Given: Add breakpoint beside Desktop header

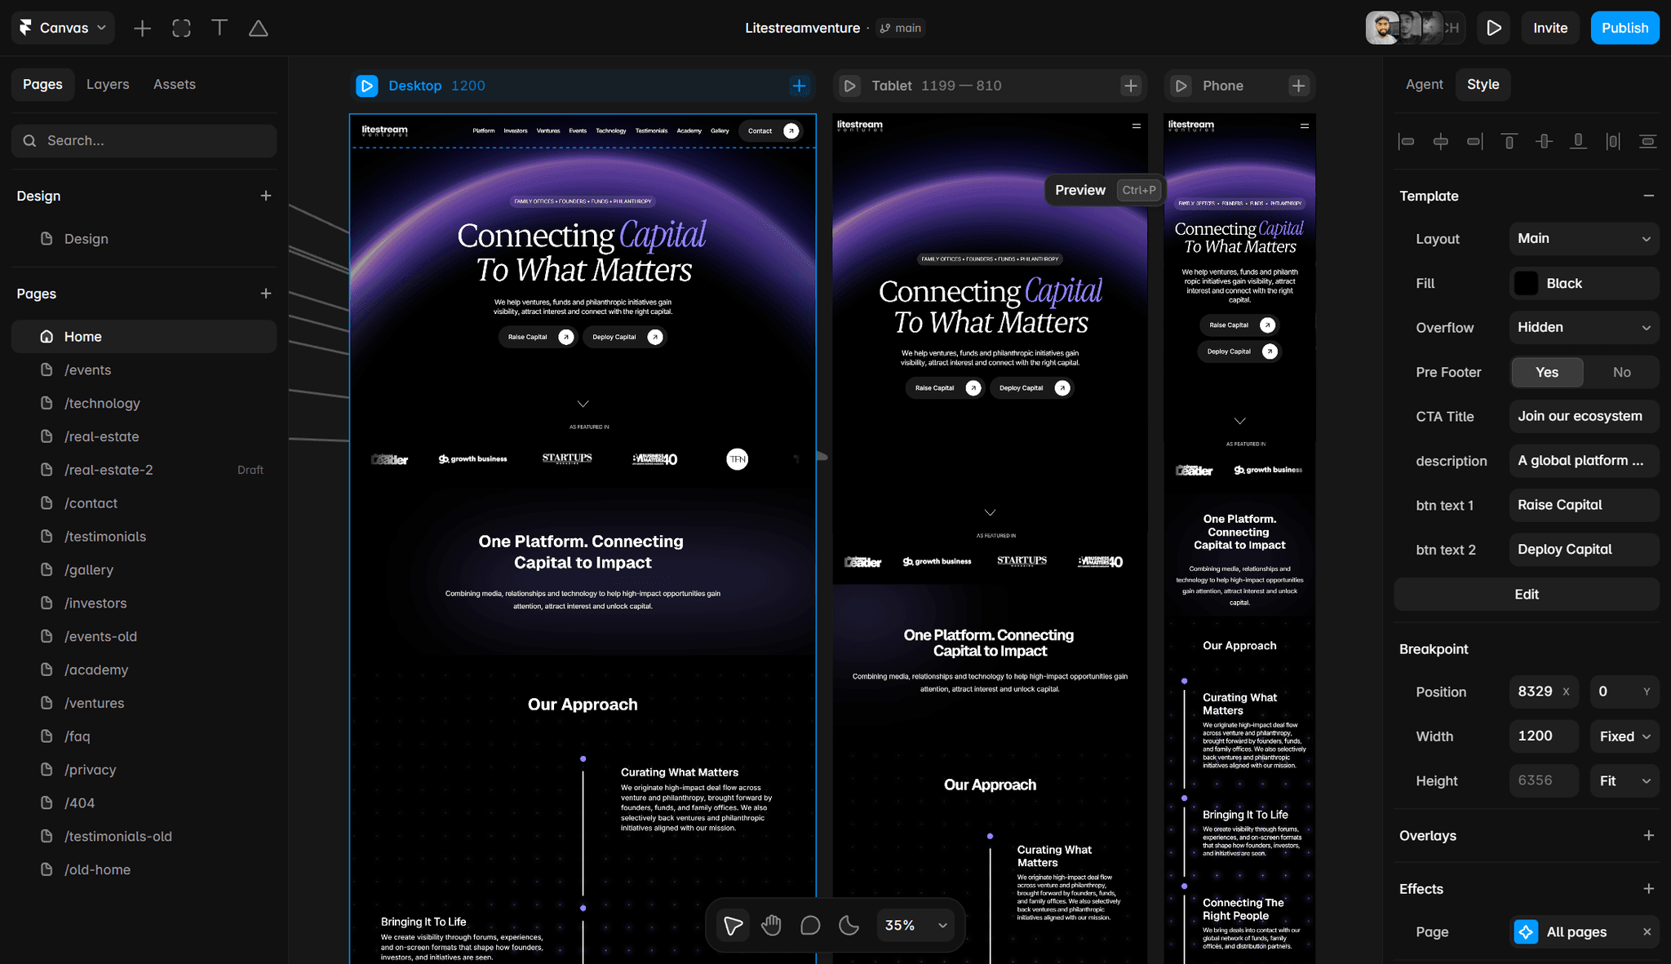Looking at the screenshot, I should pyautogui.click(x=799, y=86).
